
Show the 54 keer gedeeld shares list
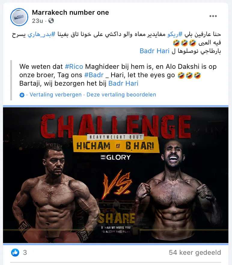[x=195, y=252]
